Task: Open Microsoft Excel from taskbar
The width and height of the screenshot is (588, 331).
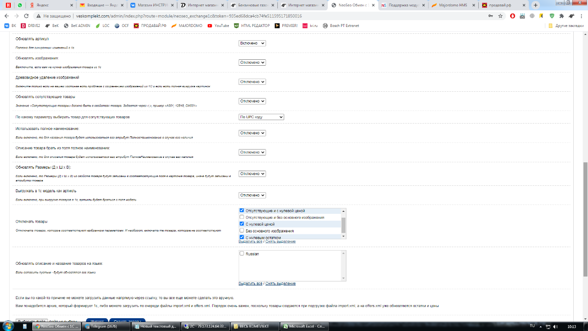Action: [305, 326]
